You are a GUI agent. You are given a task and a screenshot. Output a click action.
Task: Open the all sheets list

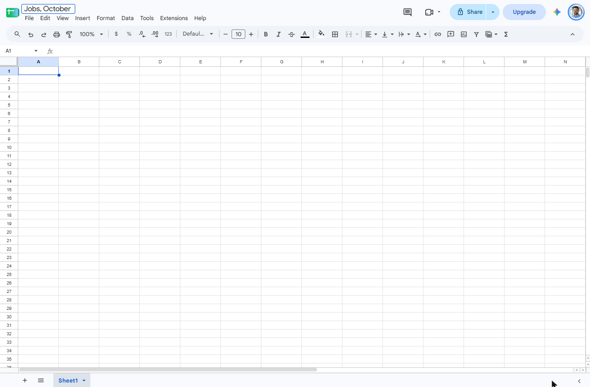click(x=41, y=380)
